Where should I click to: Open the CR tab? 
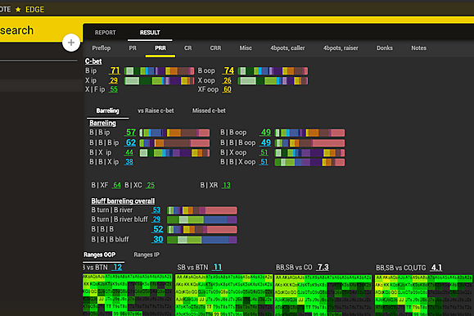[x=188, y=48]
